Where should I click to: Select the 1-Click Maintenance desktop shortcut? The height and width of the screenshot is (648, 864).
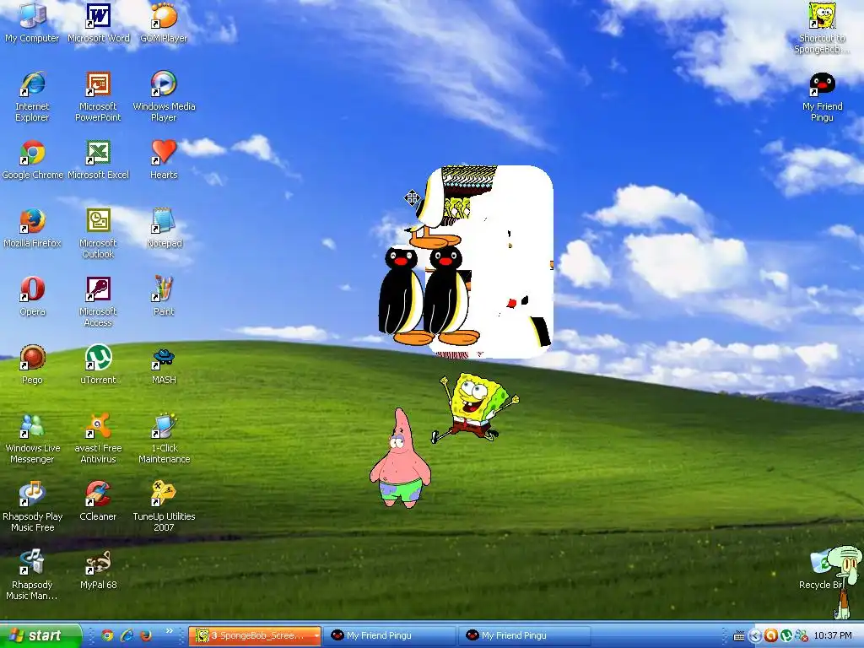pos(164,438)
